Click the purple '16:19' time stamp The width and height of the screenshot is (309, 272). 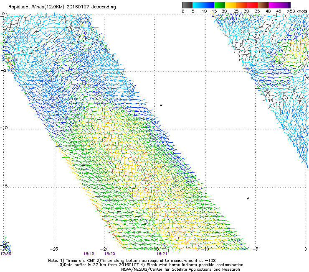point(89,254)
